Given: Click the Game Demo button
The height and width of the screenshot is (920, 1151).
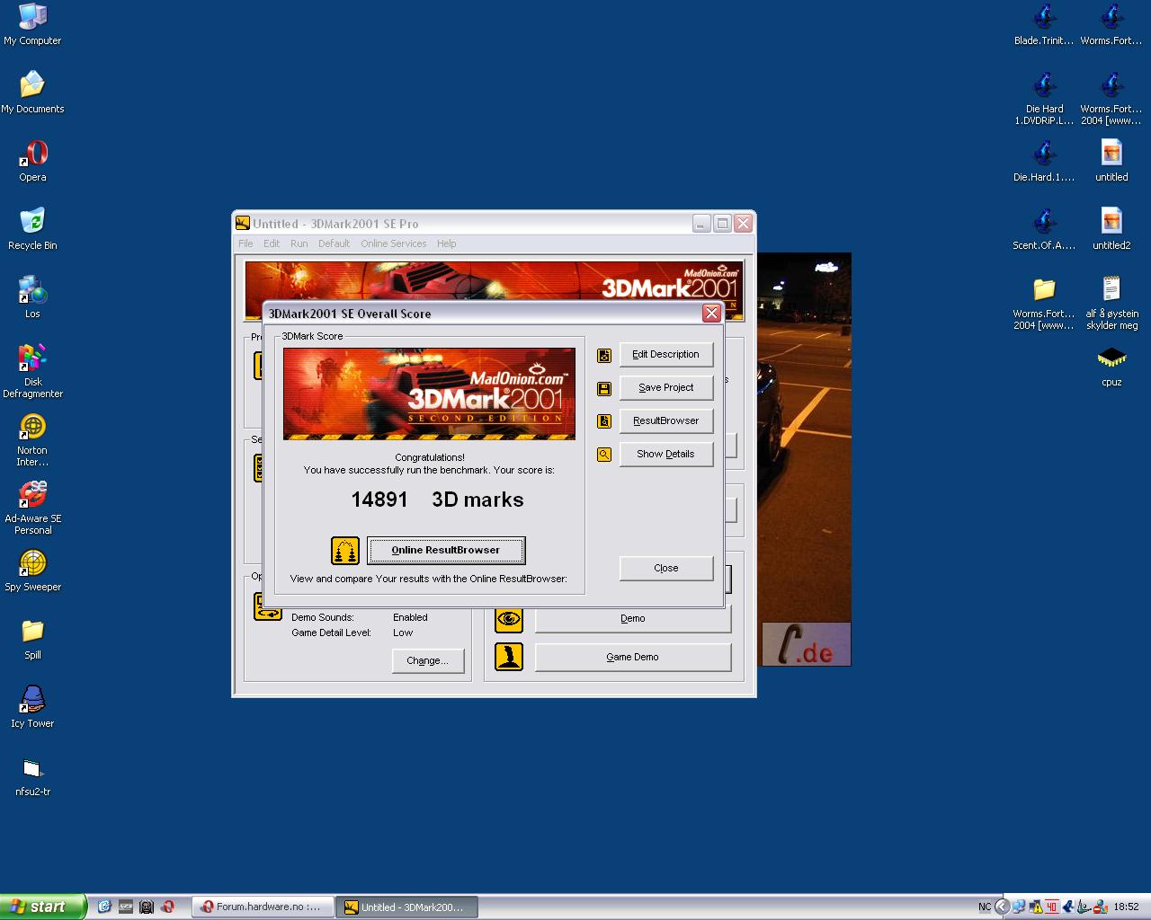Looking at the screenshot, I should [632, 658].
